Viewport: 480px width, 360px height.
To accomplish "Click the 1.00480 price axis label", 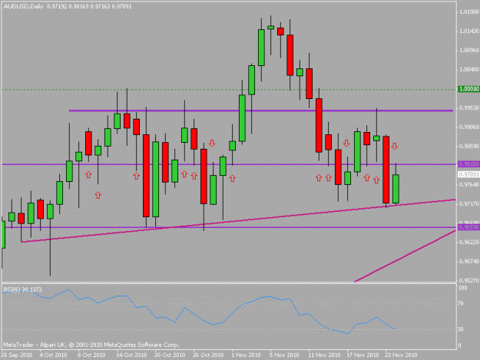I will click(468, 69).
